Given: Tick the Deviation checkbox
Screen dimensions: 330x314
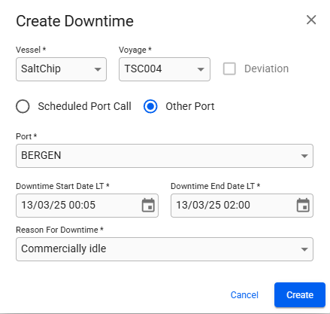Looking at the screenshot, I should pyautogui.click(x=229, y=69).
